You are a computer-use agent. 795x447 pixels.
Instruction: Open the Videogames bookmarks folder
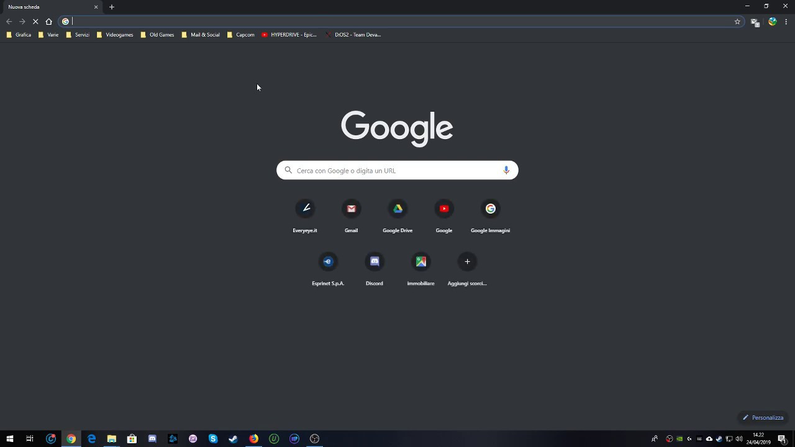click(x=115, y=35)
